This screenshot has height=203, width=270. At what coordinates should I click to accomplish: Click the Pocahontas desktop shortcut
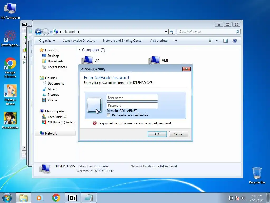pos(10,121)
